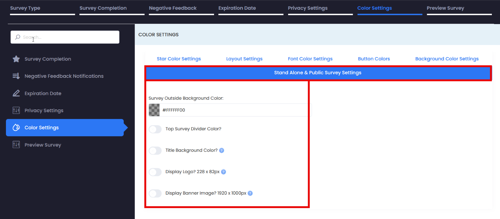The width and height of the screenshot is (500, 219).
Task: Click the Survey Completion star icon
Action: click(16, 59)
